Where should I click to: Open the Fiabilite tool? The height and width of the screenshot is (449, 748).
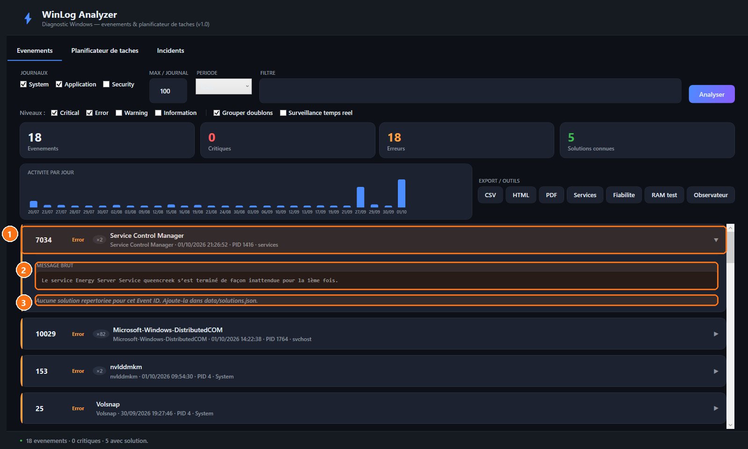pos(624,195)
